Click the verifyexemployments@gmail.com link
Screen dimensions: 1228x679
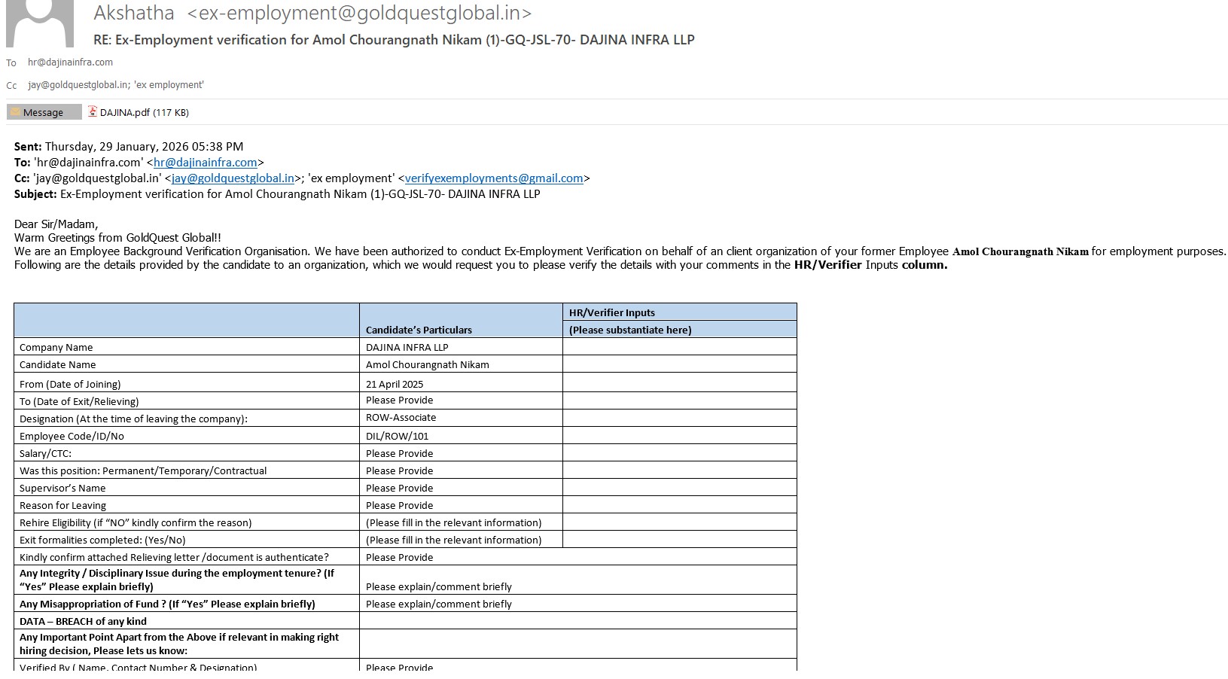point(494,178)
